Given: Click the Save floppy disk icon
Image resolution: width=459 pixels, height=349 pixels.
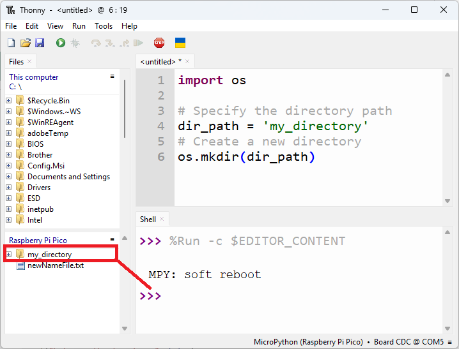Looking at the screenshot, I should 40,43.
